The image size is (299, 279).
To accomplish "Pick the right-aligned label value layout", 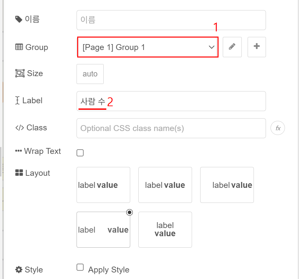I will coord(227,185).
